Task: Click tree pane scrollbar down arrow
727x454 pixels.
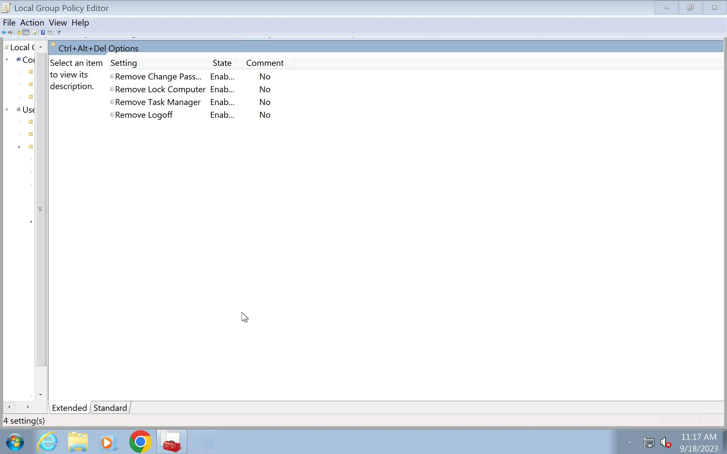Action: coord(41,394)
